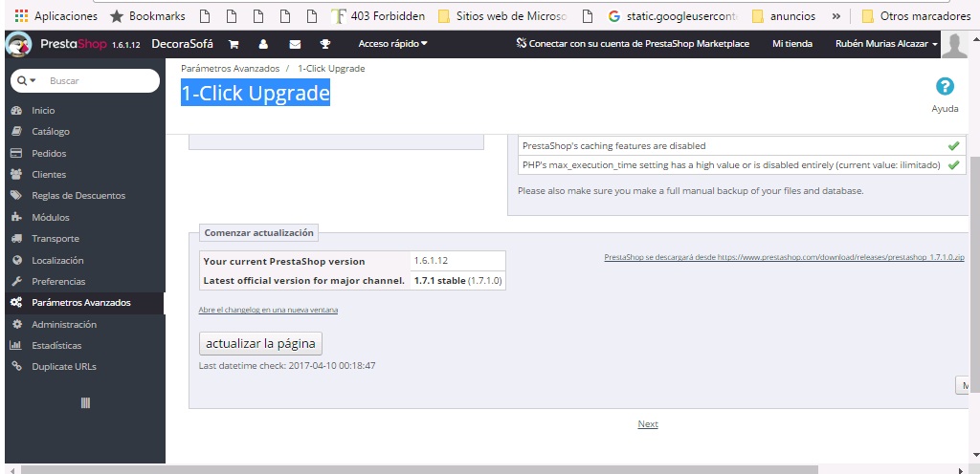980x474 pixels.
Task: Open the Ayuda help icon
Action: coord(945,86)
